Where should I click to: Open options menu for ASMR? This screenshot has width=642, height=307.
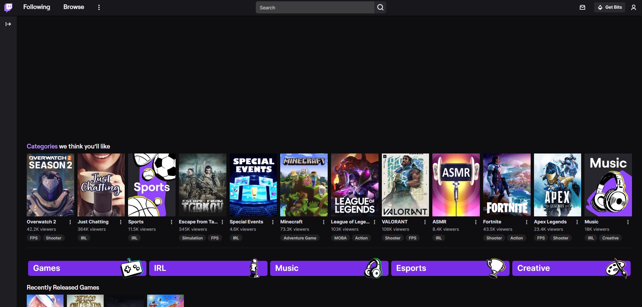coord(476,222)
